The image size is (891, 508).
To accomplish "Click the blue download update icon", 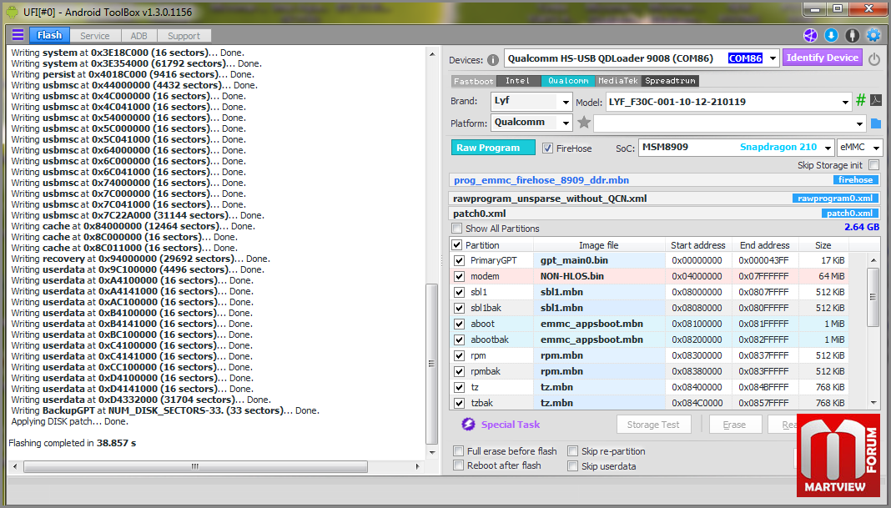I will [x=831, y=35].
